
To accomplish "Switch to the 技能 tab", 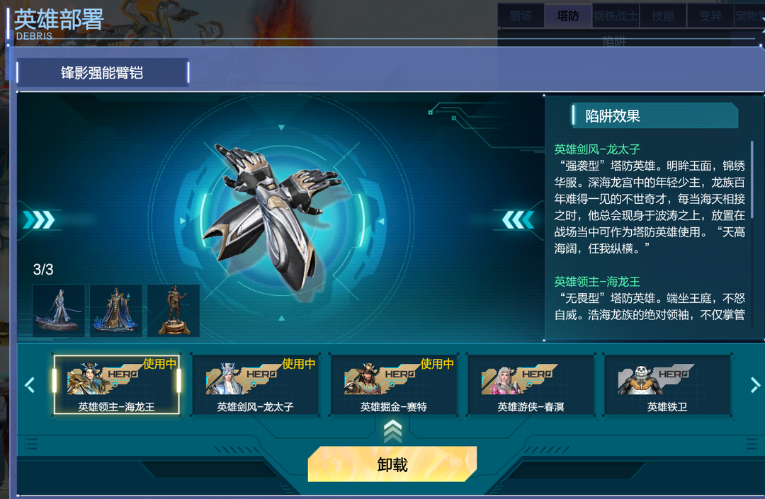I will point(662,16).
